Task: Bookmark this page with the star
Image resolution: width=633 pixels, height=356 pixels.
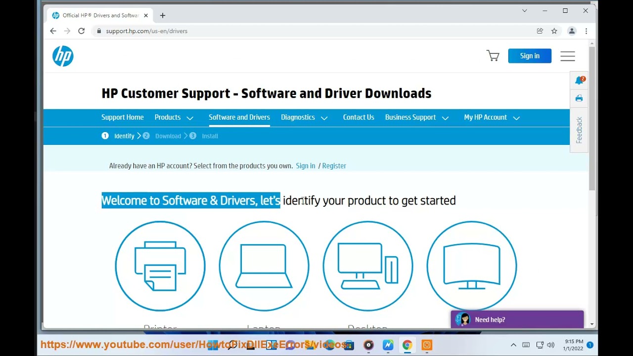Action: pos(554,31)
